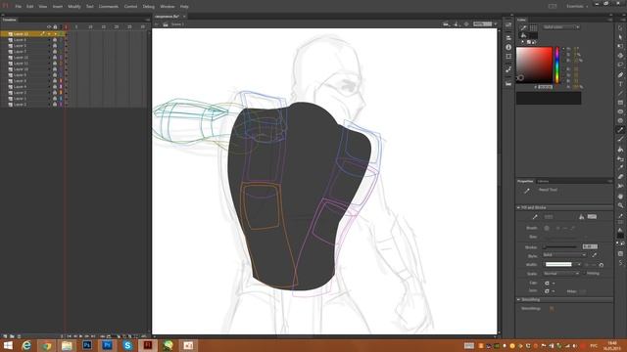Screen dimensions: 627x352
Task: Select the Paint Bucket tool
Action: (620, 149)
